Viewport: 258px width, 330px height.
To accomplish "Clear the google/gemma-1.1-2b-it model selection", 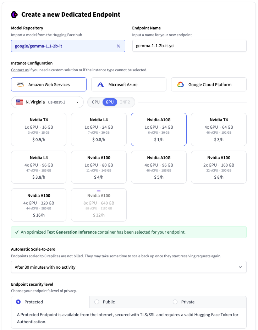I will (119, 46).
